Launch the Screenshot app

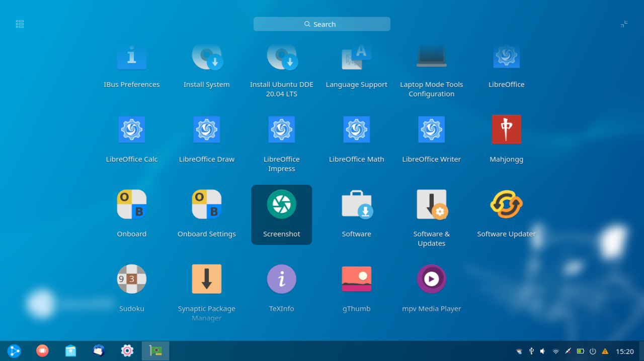[x=282, y=214]
